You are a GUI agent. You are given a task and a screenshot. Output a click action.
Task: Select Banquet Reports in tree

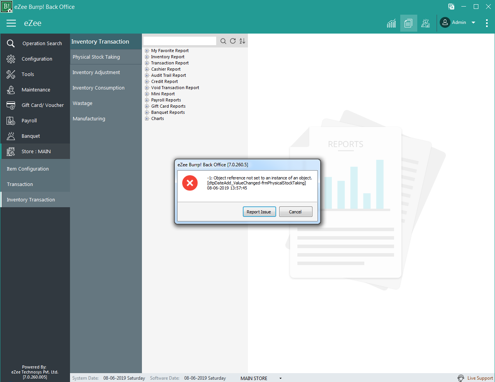click(x=168, y=112)
